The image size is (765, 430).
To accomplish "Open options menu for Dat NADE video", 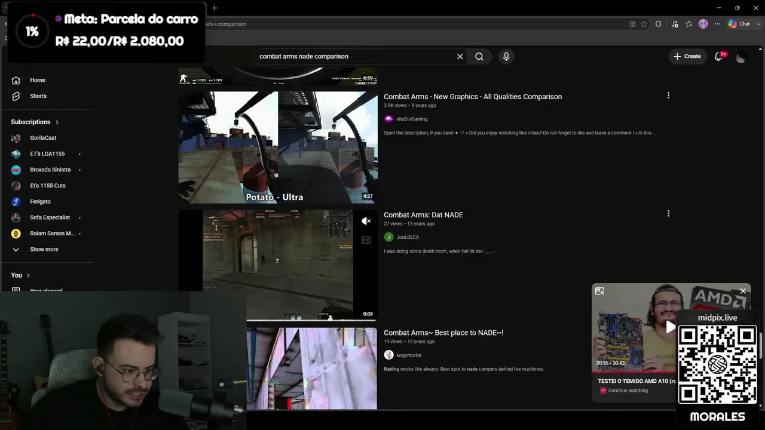I will [x=668, y=214].
